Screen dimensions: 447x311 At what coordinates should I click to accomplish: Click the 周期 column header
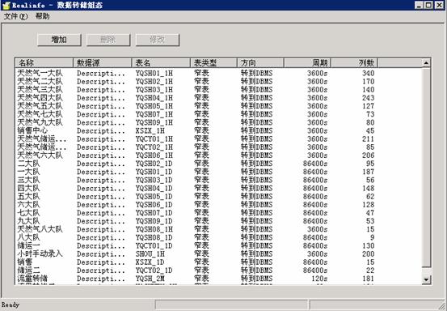point(307,63)
